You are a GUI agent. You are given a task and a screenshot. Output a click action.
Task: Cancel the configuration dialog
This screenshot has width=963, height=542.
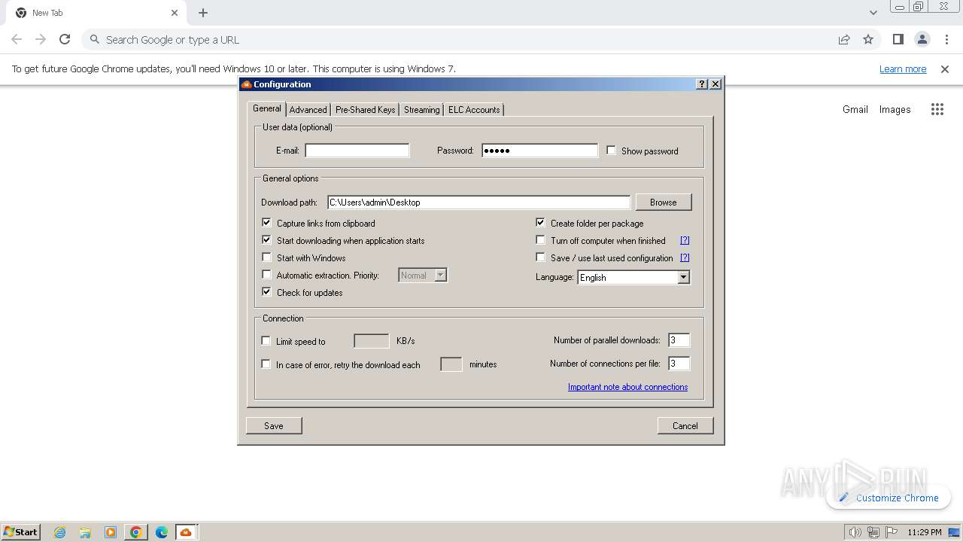685,426
